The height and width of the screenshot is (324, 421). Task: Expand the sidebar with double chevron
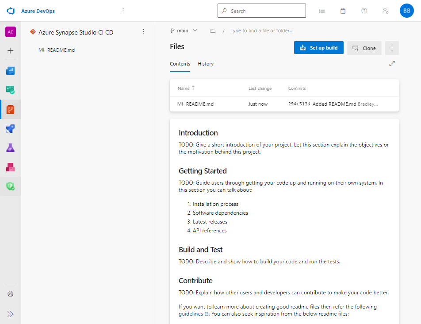(x=11, y=314)
